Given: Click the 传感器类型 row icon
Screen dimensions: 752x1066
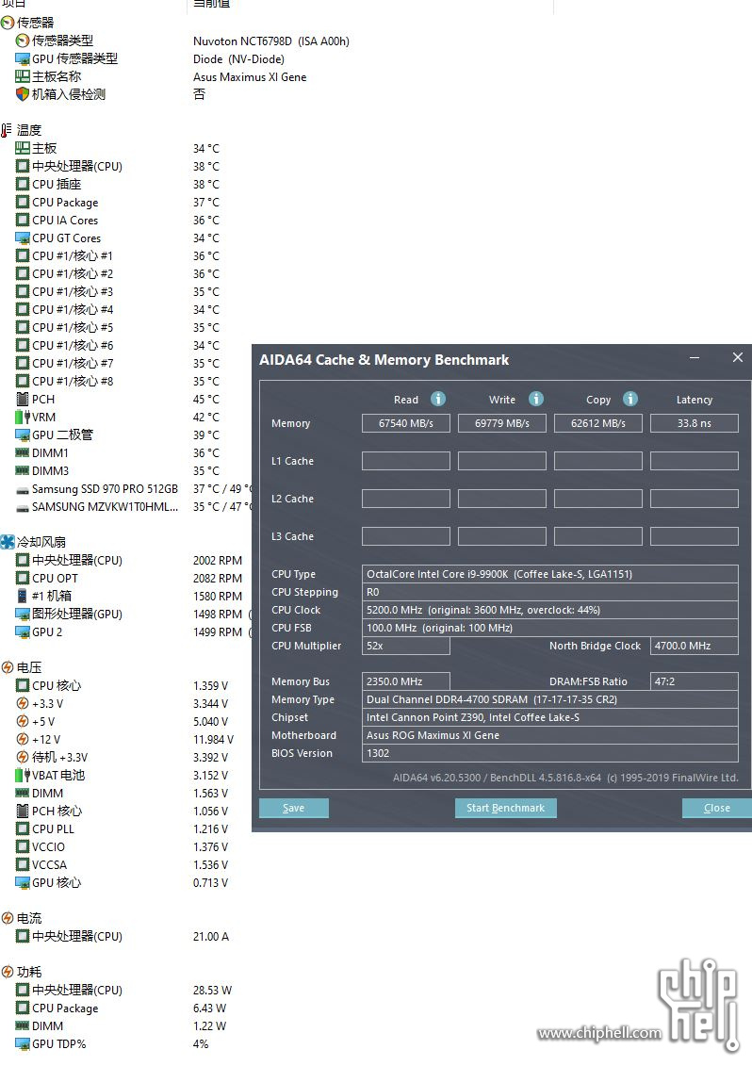Looking at the screenshot, I should coord(23,41).
